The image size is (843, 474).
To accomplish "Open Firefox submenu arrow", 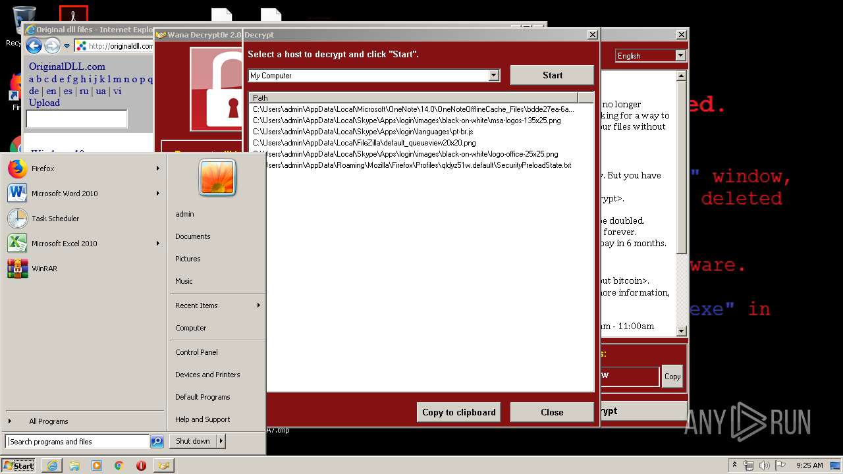I will point(158,169).
